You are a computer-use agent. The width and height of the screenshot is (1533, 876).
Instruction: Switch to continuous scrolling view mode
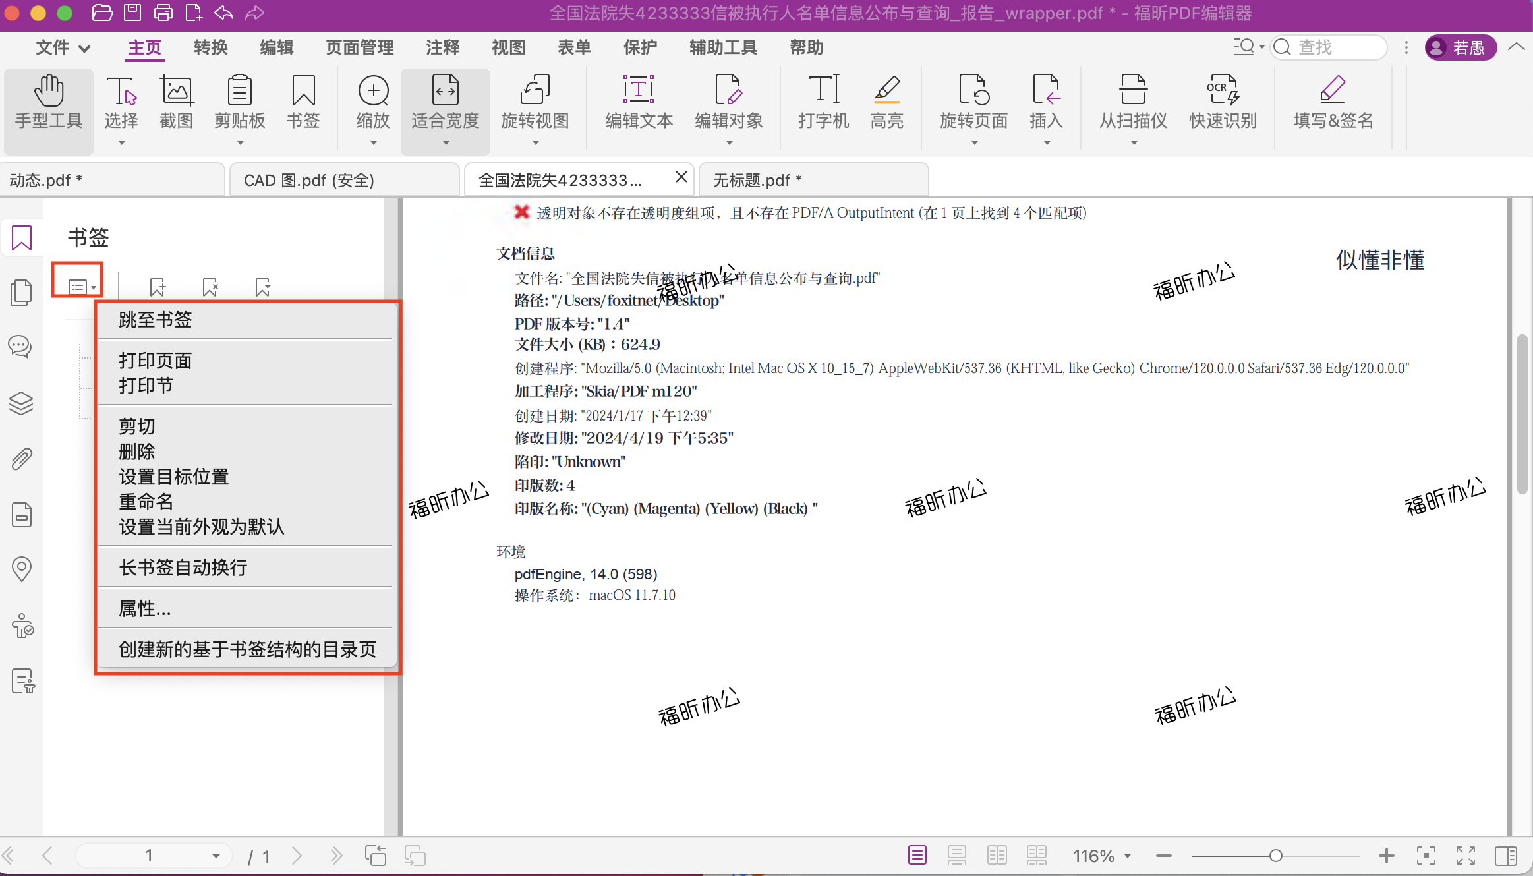coord(956,855)
